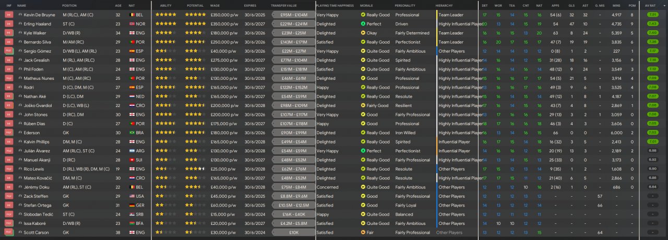Click the Really Good morale icon for Rodri
Image resolution: width=668 pixels, height=240 pixels.
click(x=363, y=87)
